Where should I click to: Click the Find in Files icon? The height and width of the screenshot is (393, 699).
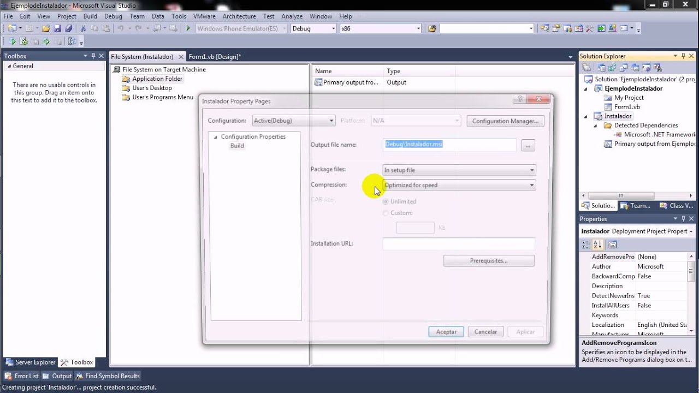(x=432, y=28)
